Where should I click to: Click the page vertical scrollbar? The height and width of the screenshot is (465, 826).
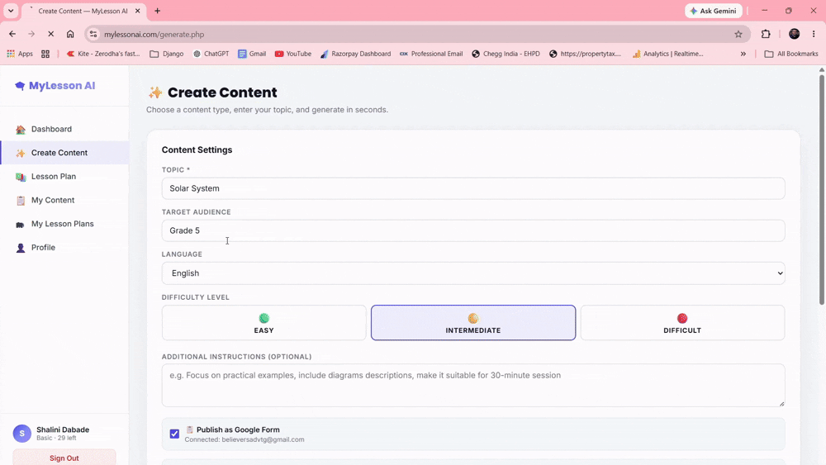coord(821,190)
